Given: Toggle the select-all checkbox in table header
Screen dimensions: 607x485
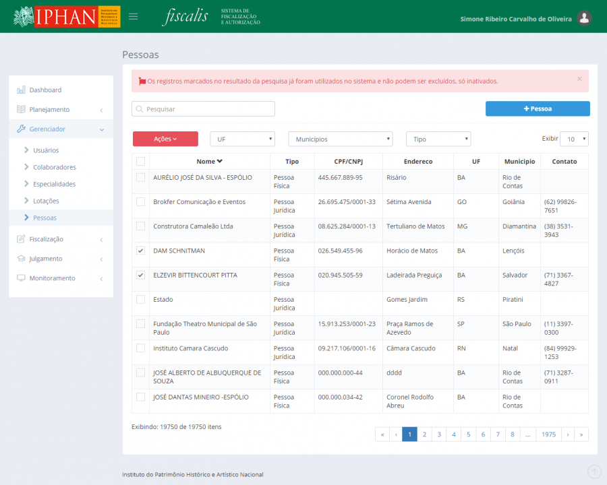Looking at the screenshot, I should pyautogui.click(x=140, y=161).
